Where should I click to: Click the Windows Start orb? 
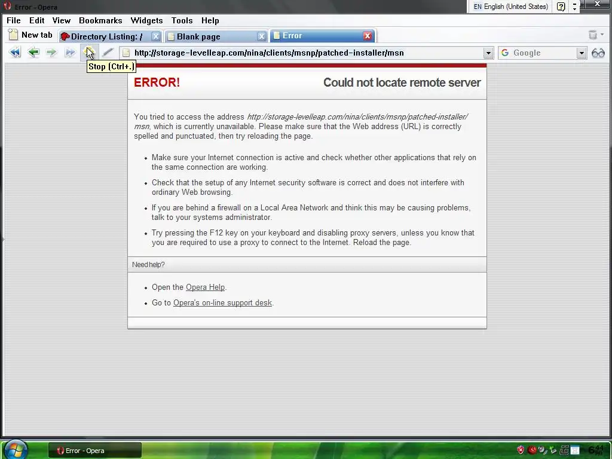(16, 449)
